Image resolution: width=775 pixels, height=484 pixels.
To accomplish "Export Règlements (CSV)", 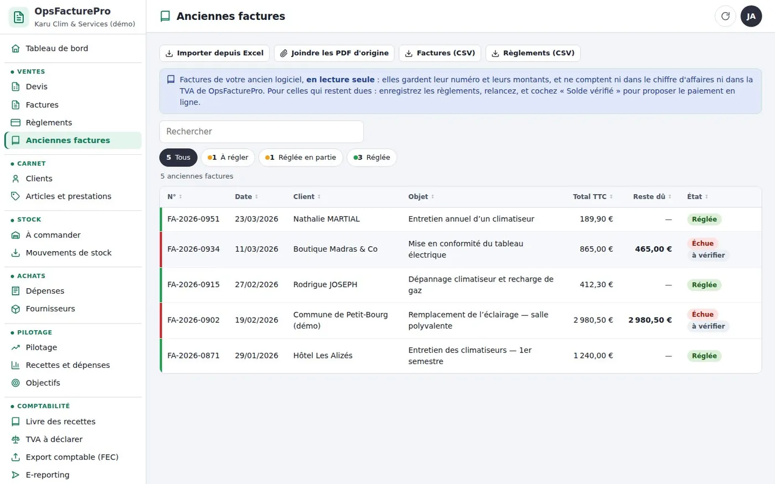I will [x=533, y=53].
